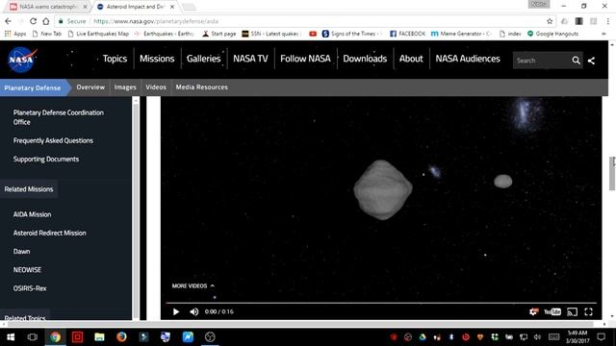Open Start page bookmark
The width and height of the screenshot is (616, 346).
click(219, 34)
